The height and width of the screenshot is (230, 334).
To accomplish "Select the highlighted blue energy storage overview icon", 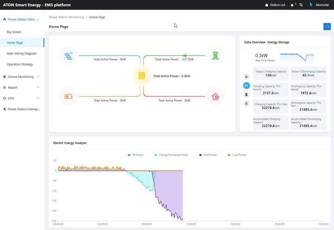I will 246,85.
